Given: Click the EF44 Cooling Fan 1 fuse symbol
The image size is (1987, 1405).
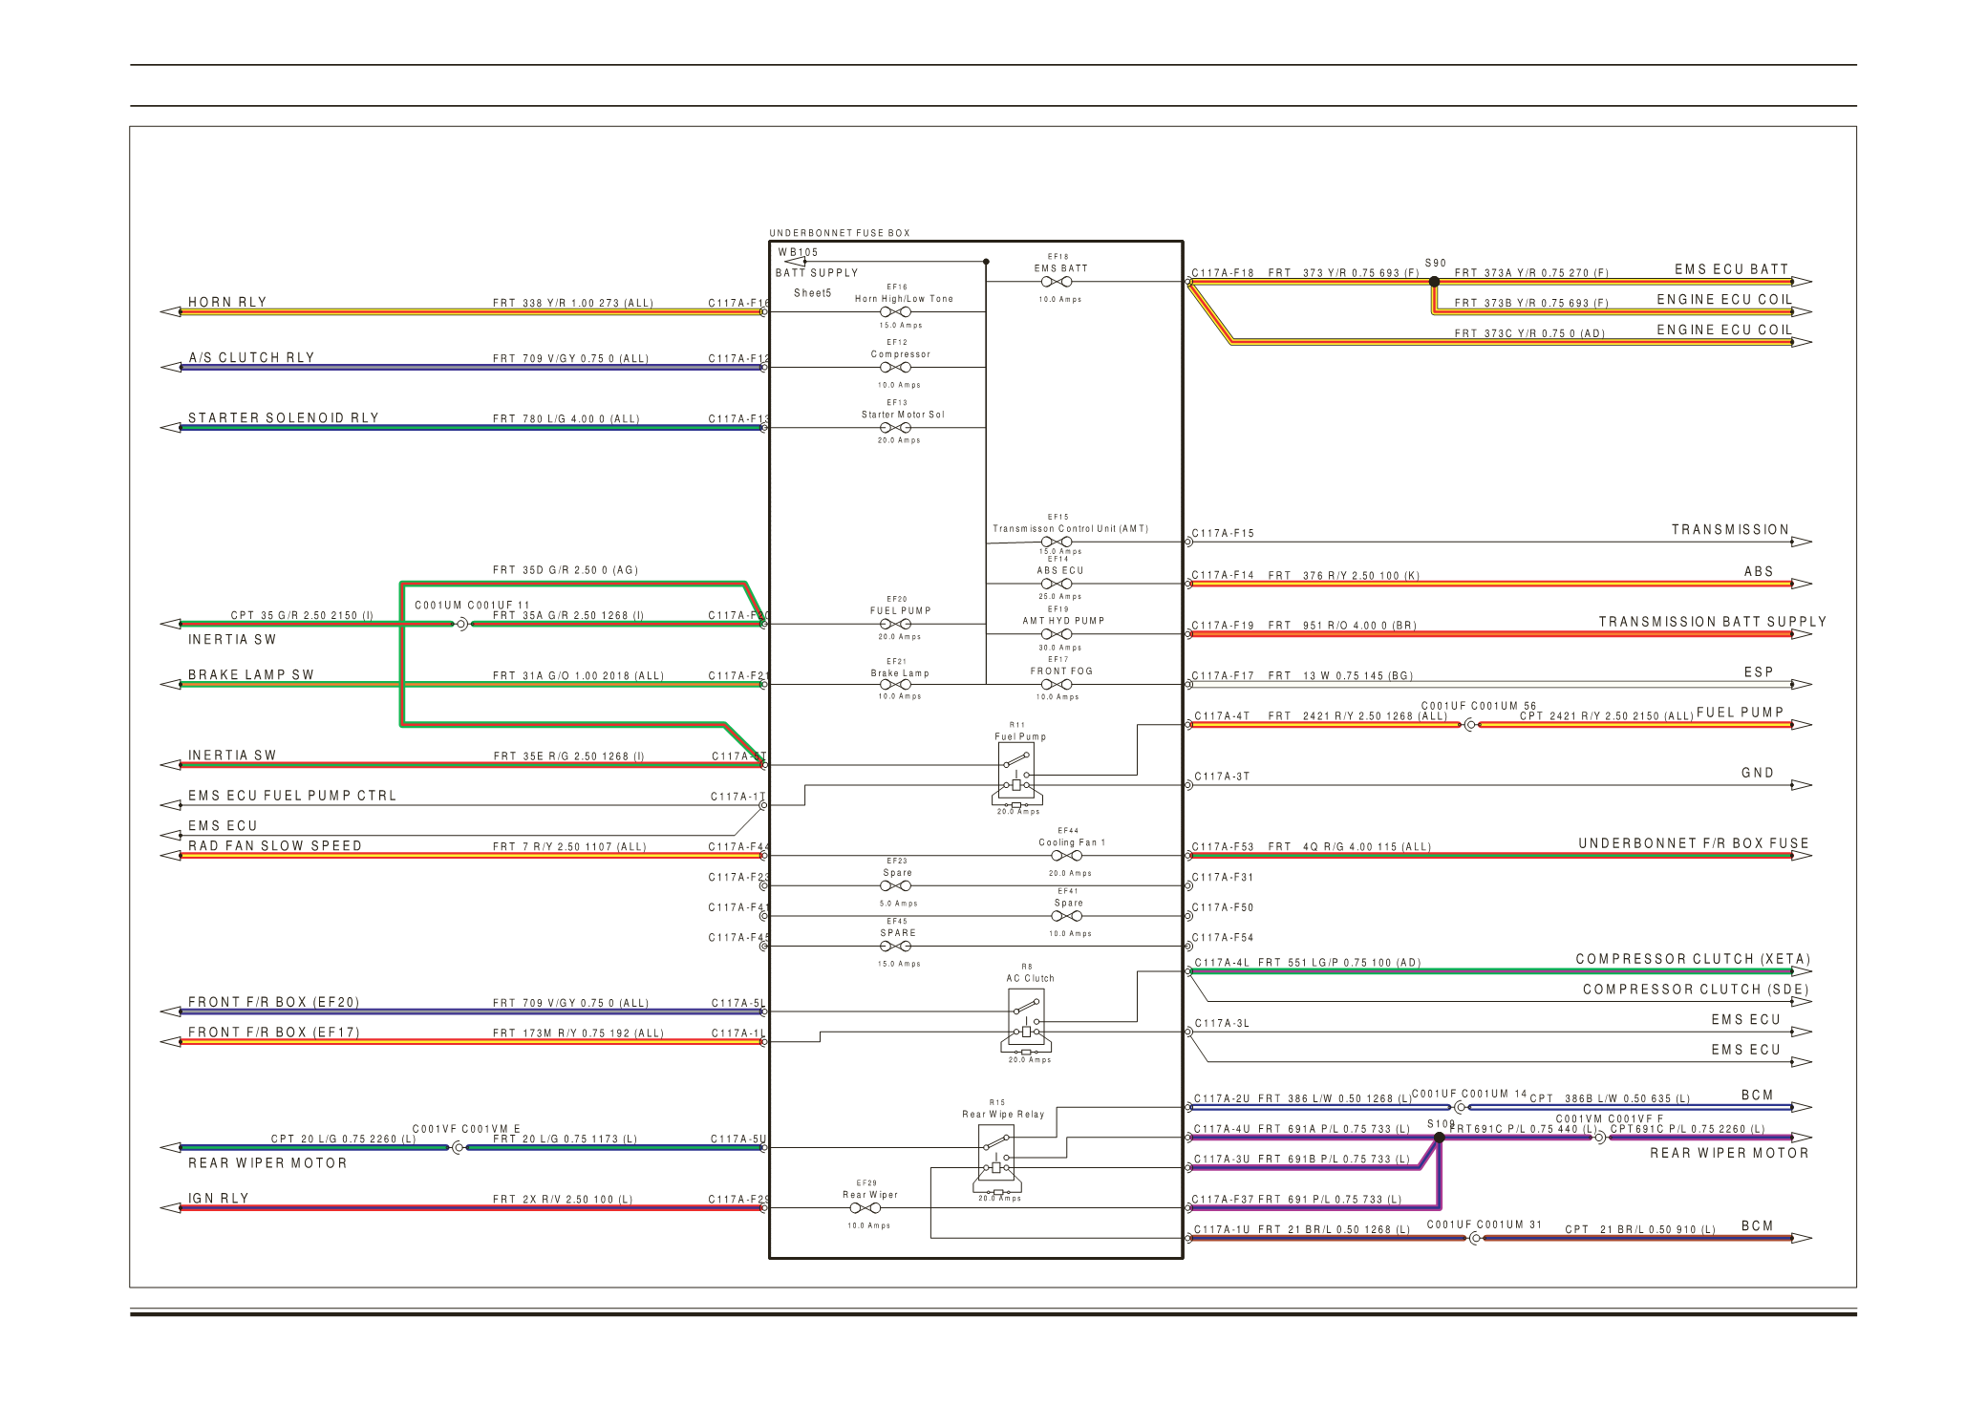Looking at the screenshot, I should click(x=1066, y=856).
